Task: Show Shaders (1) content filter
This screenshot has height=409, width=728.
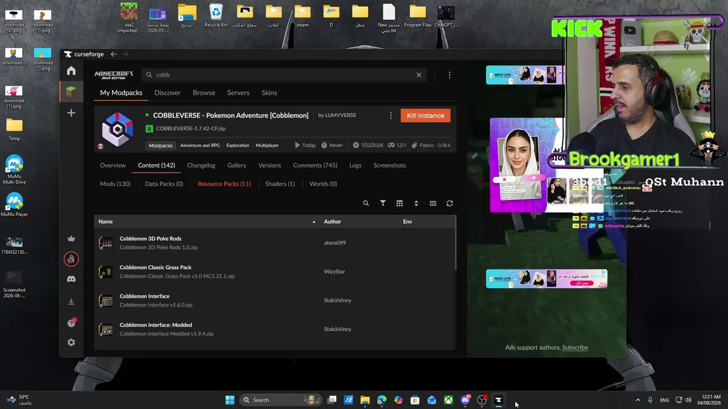Action: tap(280, 183)
